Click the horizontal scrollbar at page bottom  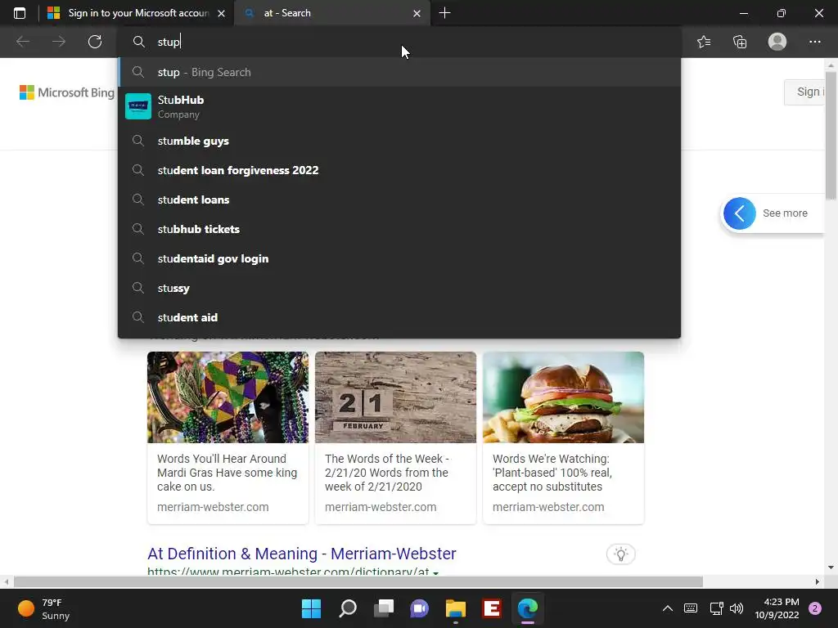point(358,581)
